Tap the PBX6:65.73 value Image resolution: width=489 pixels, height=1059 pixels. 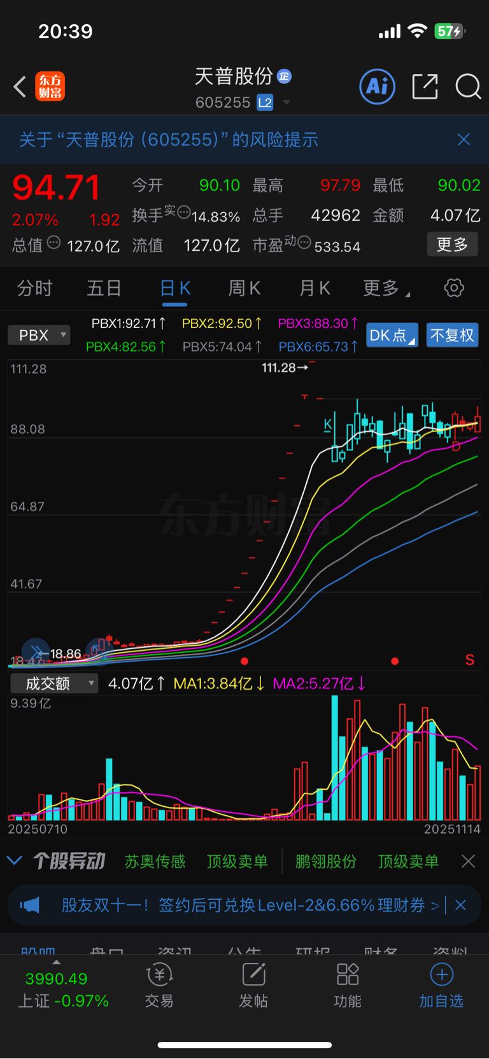point(318,347)
